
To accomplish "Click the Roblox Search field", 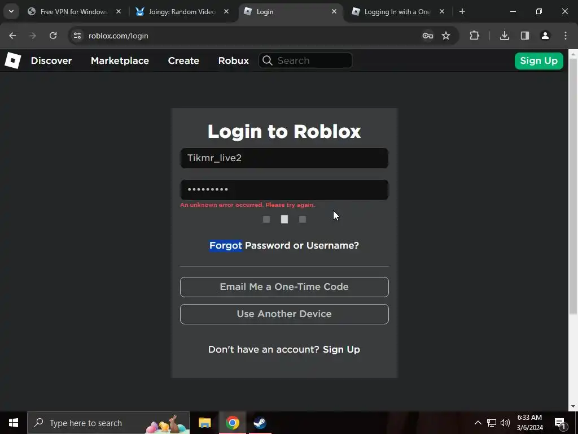I will [x=305, y=60].
